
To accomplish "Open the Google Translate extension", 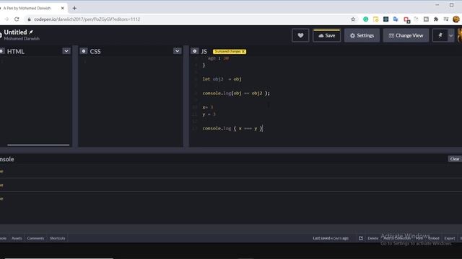I will tap(396, 19).
